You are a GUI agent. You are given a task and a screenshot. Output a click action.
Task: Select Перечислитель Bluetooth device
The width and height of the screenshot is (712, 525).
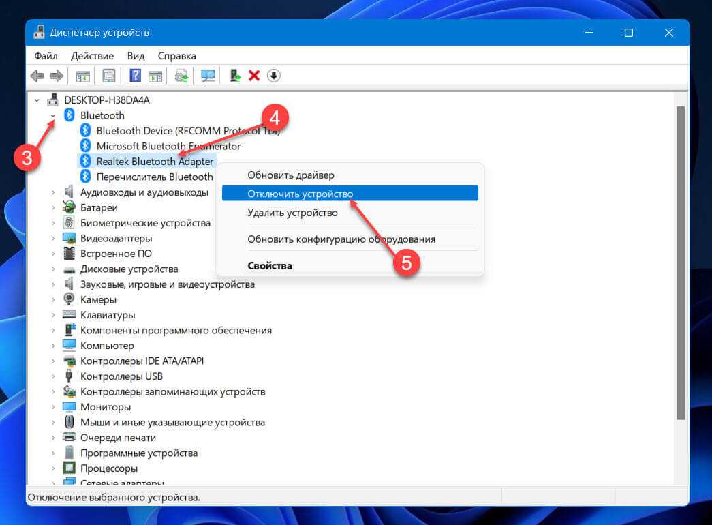point(155,177)
